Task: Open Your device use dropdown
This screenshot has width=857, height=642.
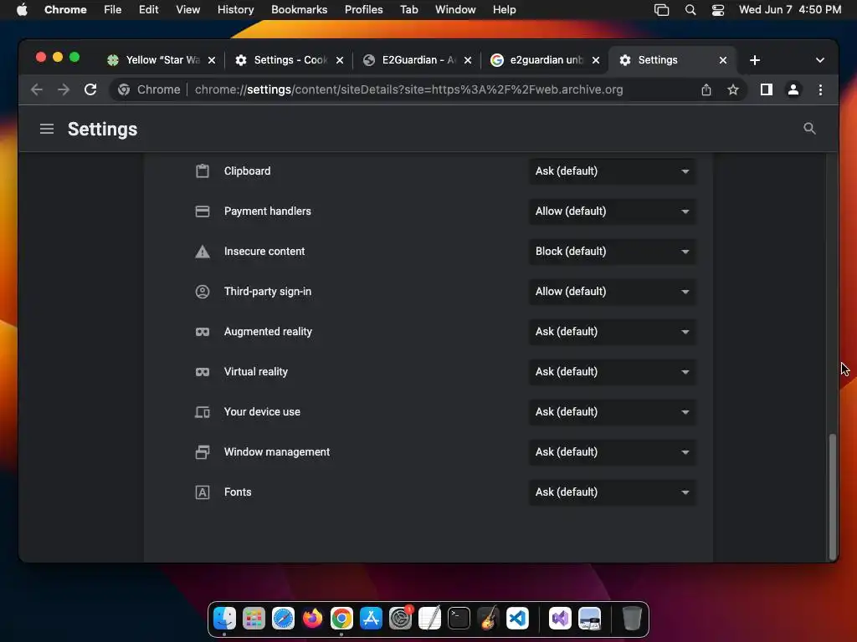Action: [612, 411]
